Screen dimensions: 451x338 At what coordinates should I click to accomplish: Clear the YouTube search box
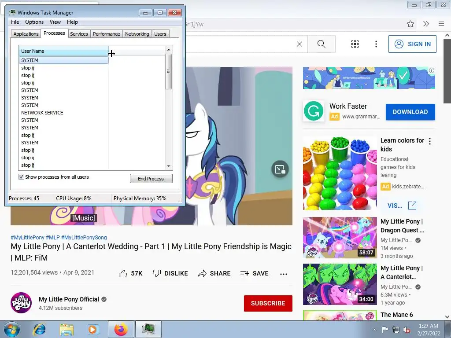coord(299,44)
